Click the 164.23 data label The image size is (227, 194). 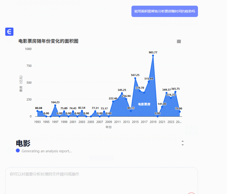click(x=55, y=102)
